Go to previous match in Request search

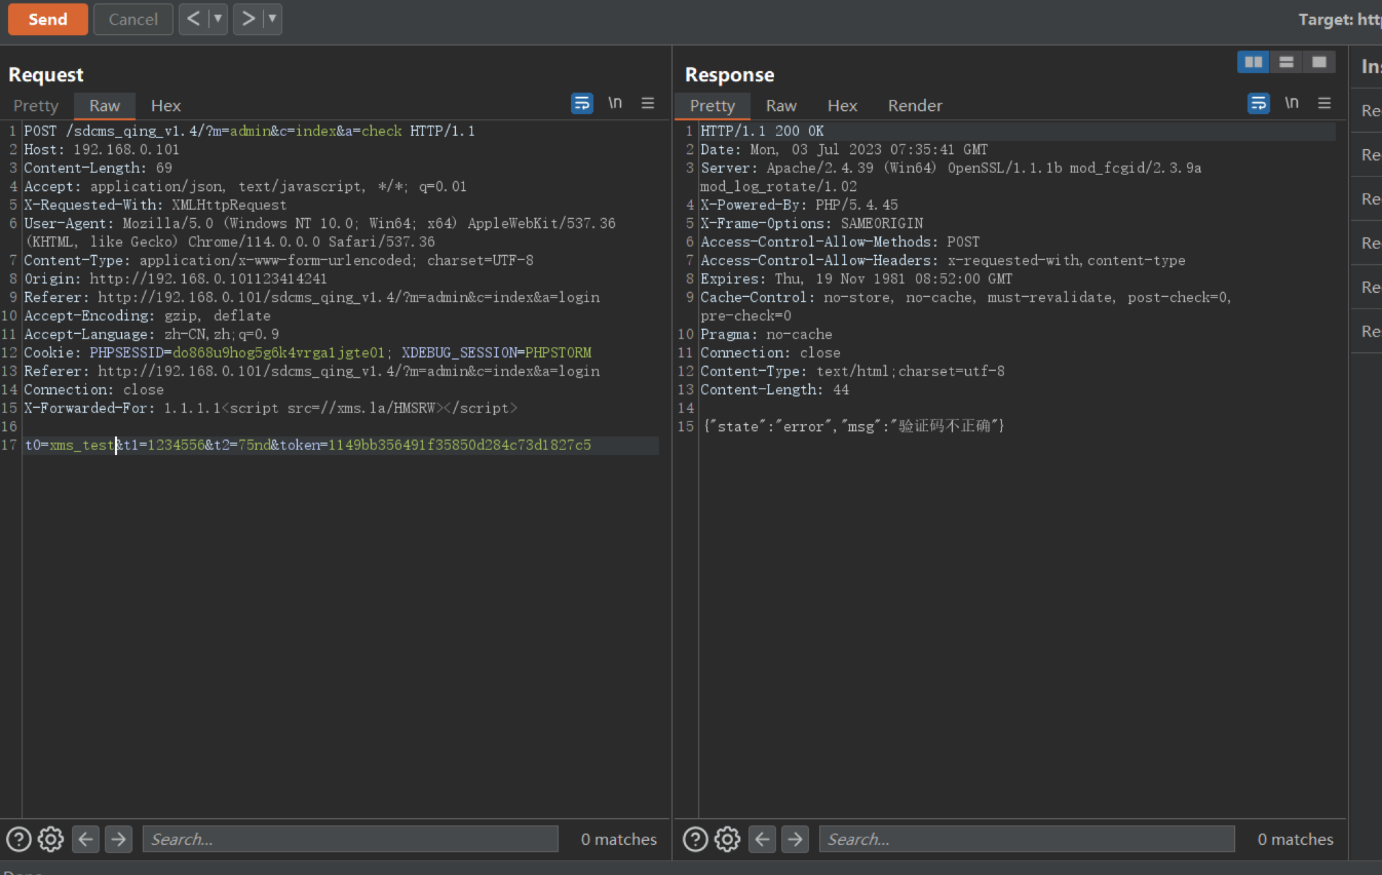(86, 839)
